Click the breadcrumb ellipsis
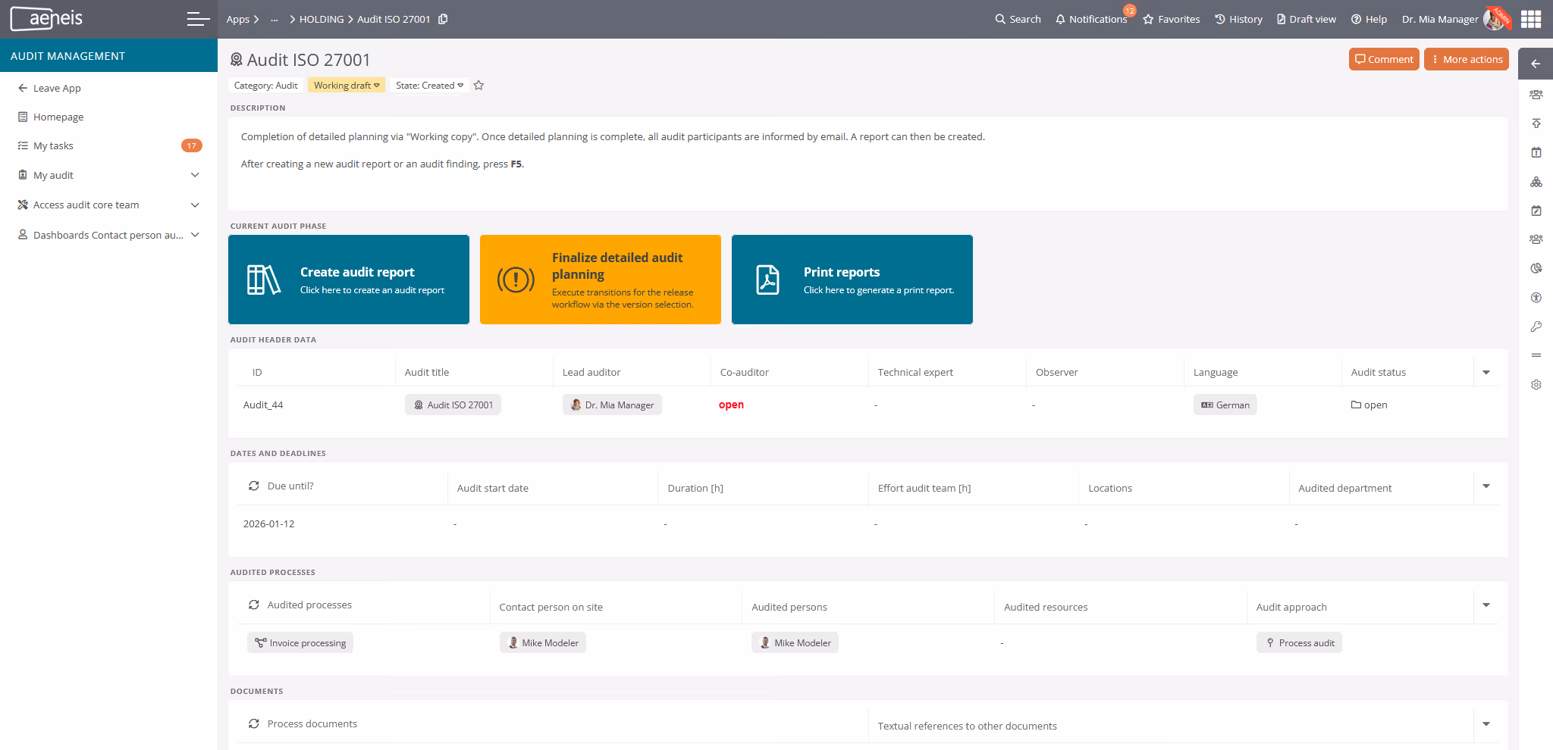Image resolution: width=1553 pixels, height=750 pixels. 275,19
